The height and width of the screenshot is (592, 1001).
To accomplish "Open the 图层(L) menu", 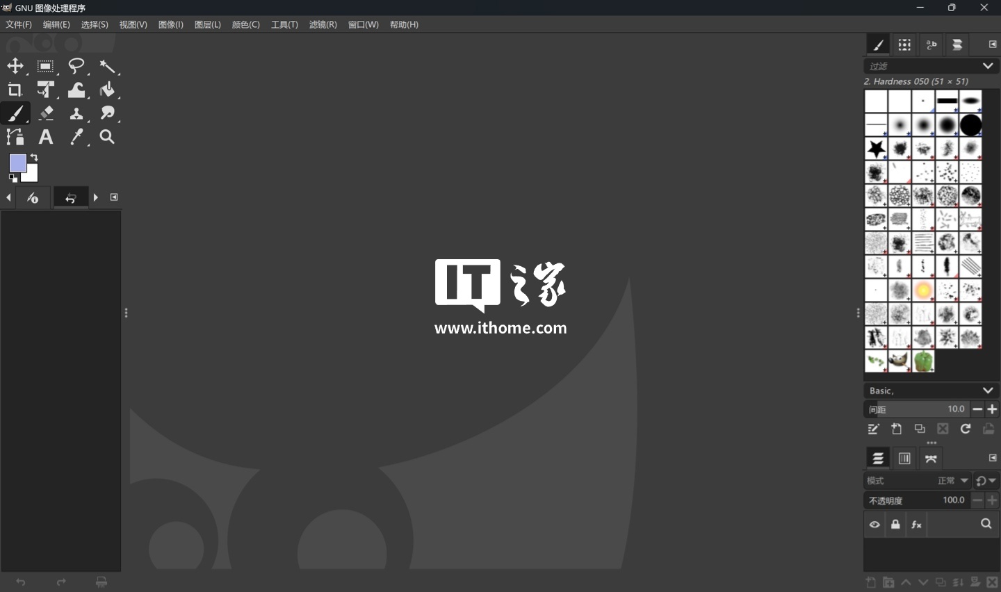I will (208, 24).
